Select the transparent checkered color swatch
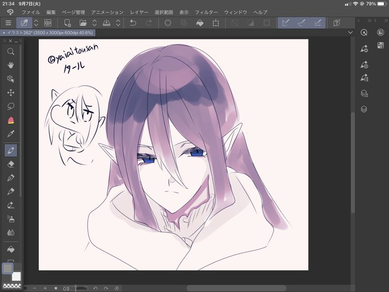This screenshot has width=389, height=292. coord(12,286)
